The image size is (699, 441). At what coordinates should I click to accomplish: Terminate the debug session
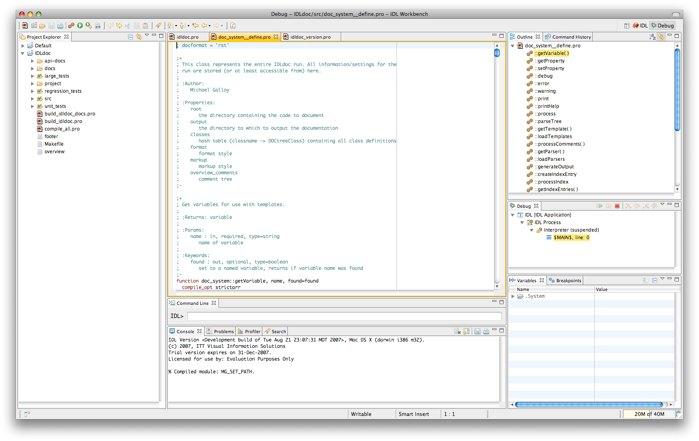(x=617, y=206)
